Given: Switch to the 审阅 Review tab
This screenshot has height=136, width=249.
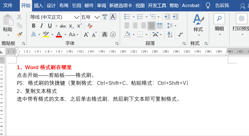Looking at the screenshot, I should [x=102, y=5].
